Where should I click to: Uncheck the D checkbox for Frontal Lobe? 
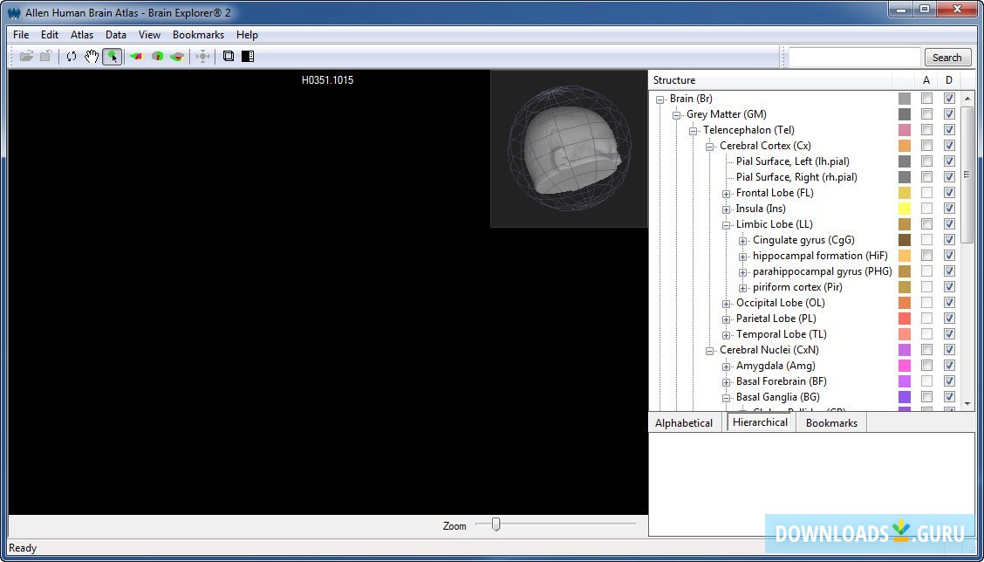[949, 193]
